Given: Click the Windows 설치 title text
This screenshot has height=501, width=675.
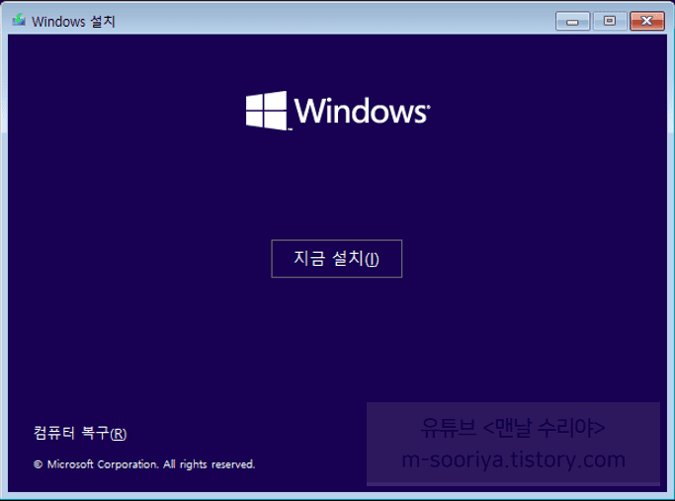Looking at the screenshot, I should [x=73, y=21].
